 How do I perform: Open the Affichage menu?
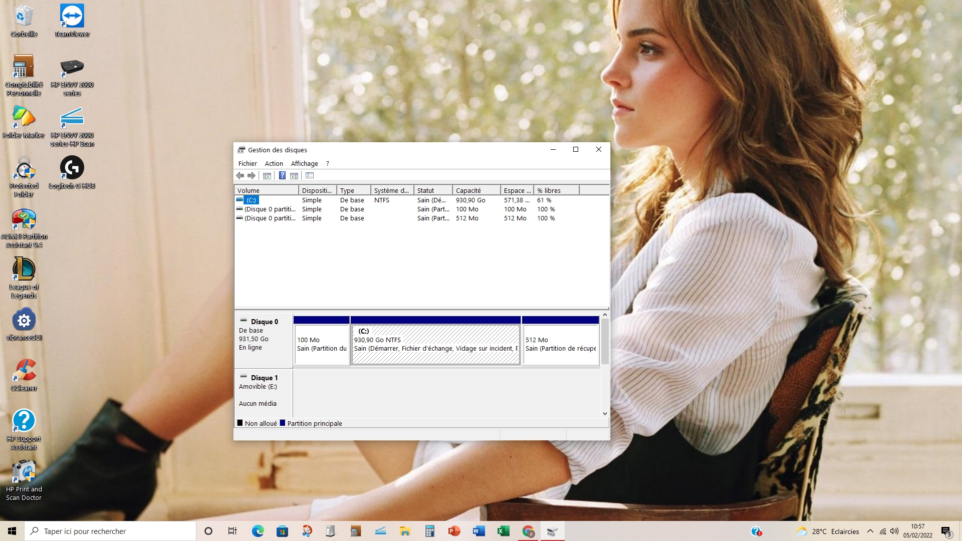pyautogui.click(x=304, y=164)
